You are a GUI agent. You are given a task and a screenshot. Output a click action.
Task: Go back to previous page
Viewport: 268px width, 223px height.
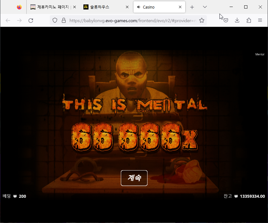click(8, 21)
